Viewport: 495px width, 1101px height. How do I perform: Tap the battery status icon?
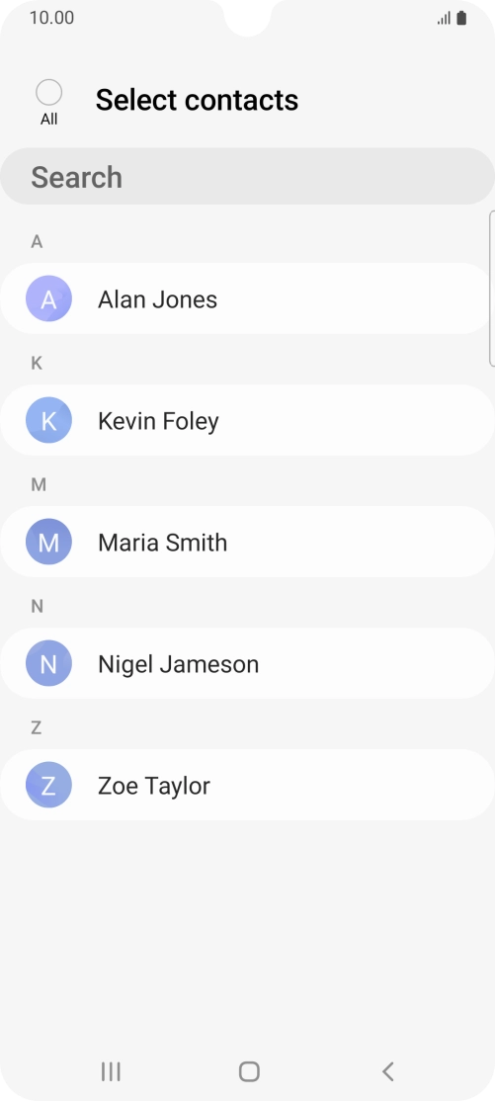click(461, 18)
